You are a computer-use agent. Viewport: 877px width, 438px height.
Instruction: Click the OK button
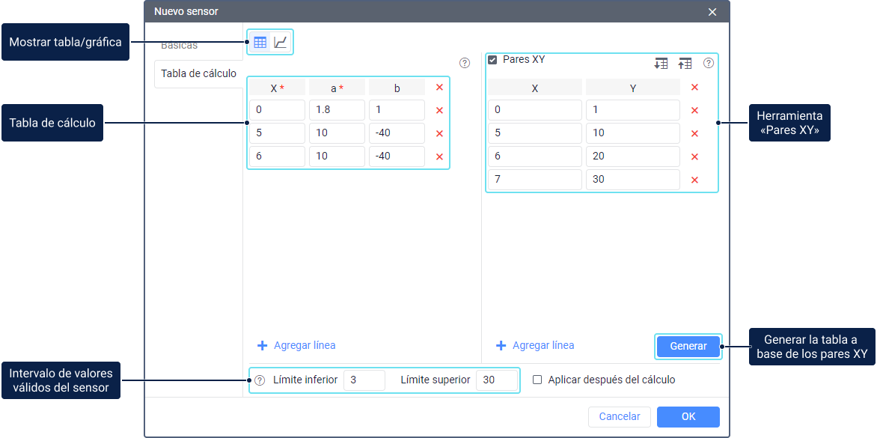click(688, 417)
